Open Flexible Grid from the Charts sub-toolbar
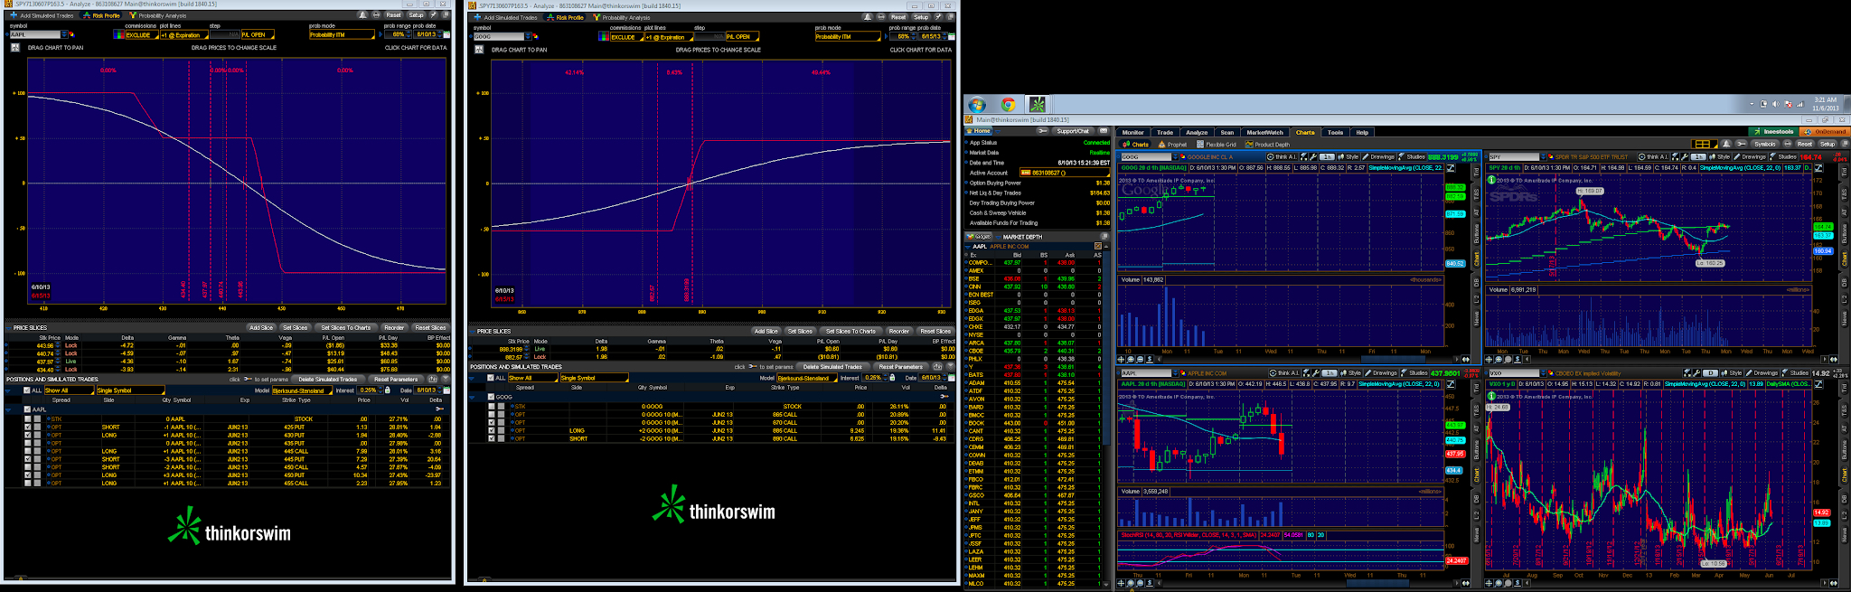 coord(1217,145)
